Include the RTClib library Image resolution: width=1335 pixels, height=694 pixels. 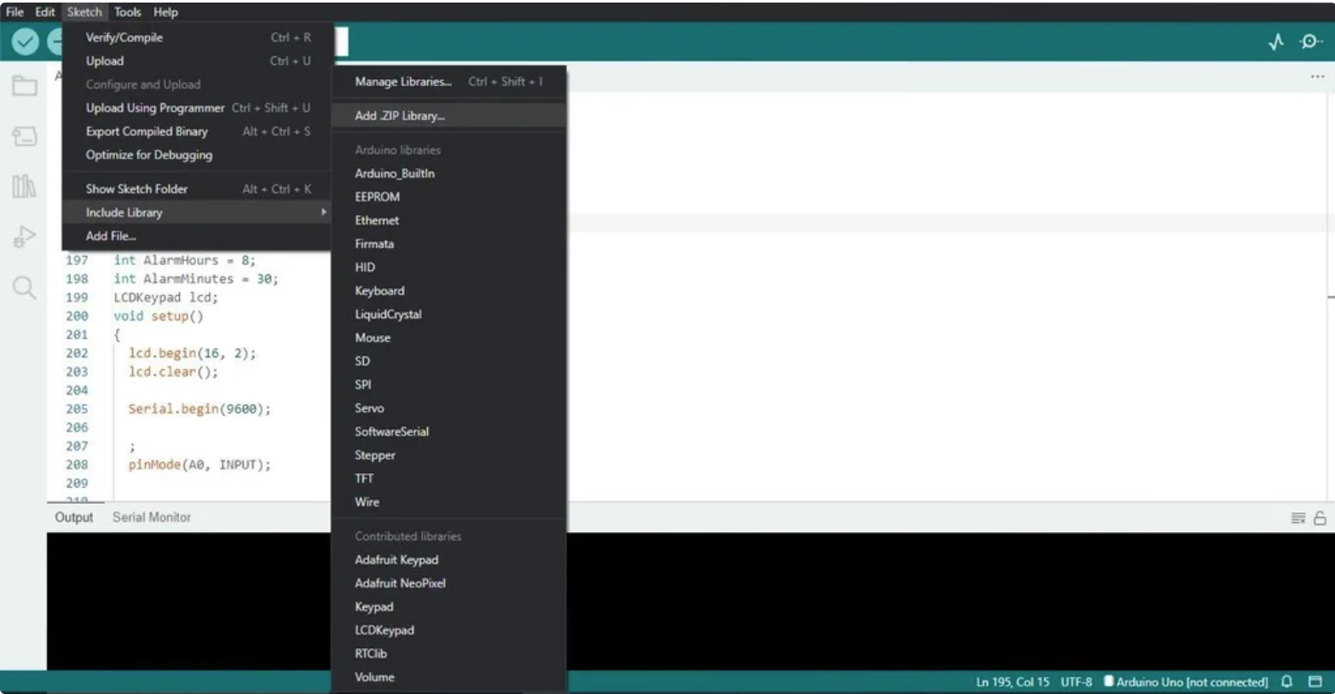click(x=448, y=654)
